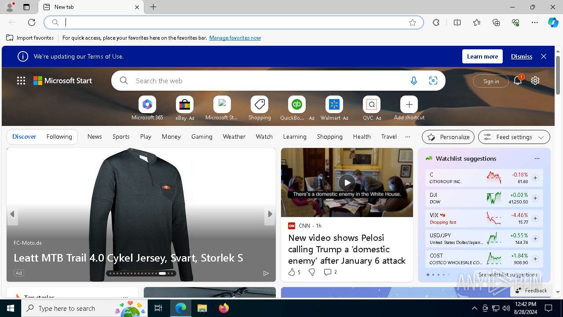
Task: Dismiss the Terms of Use banner
Action: click(522, 56)
